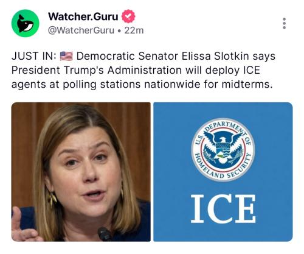304x254 pixels.
Task: Click "President Trump's Administration" in the post
Action: [x=97, y=70]
